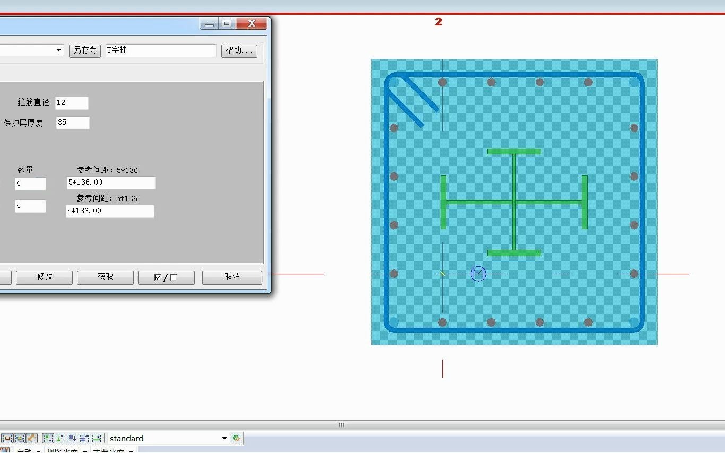Click the 箍筋直径 field showing 12

point(72,103)
